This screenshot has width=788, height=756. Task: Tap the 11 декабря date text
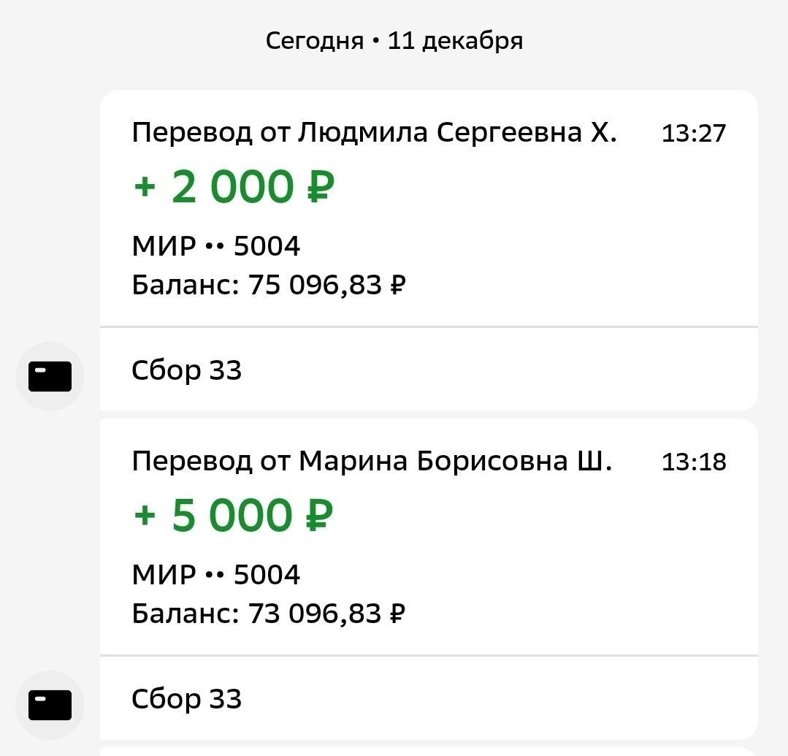click(455, 41)
